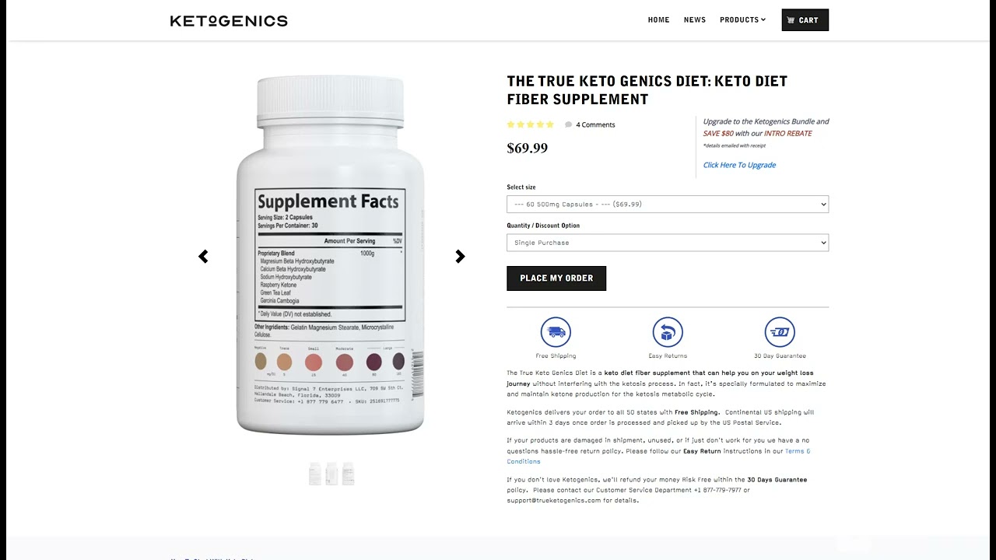This screenshot has width=996, height=560.
Task: Expand the Products menu
Action: 742,20
